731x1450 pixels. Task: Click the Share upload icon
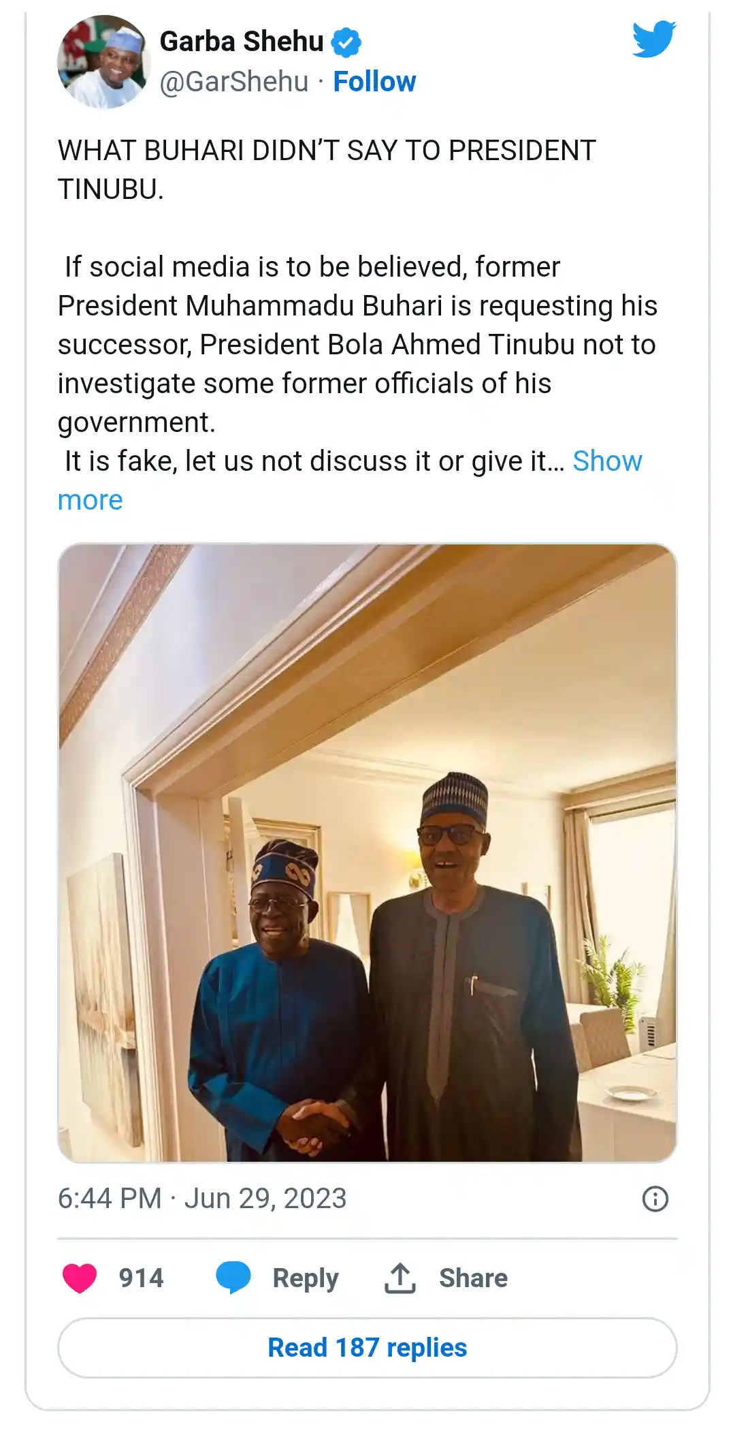tap(402, 1278)
